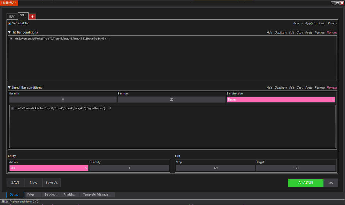This screenshot has height=205, width=345.
Task: Switch to the BUY tab
Action: (x=12, y=16)
